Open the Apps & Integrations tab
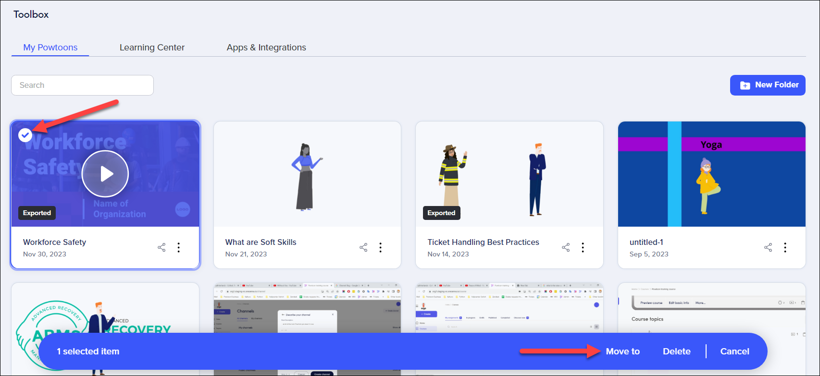Image resolution: width=820 pixels, height=376 pixels. pos(266,48)
